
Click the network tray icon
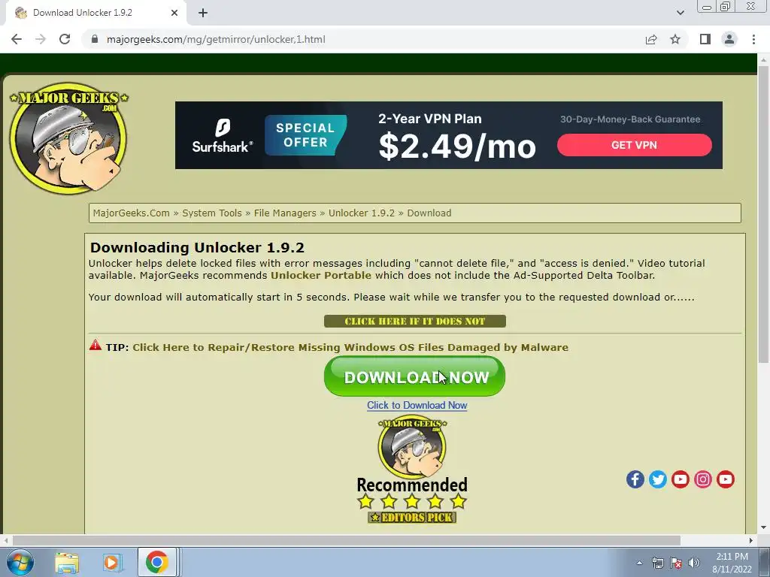[x=657, y=563]
